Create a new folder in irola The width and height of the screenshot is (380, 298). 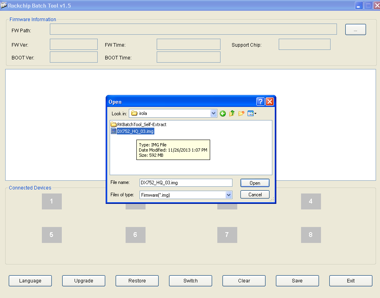[x=241, y=114]
